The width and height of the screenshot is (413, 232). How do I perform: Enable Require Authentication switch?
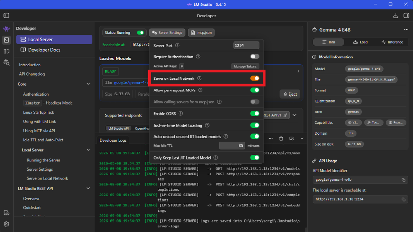(255, 57)
